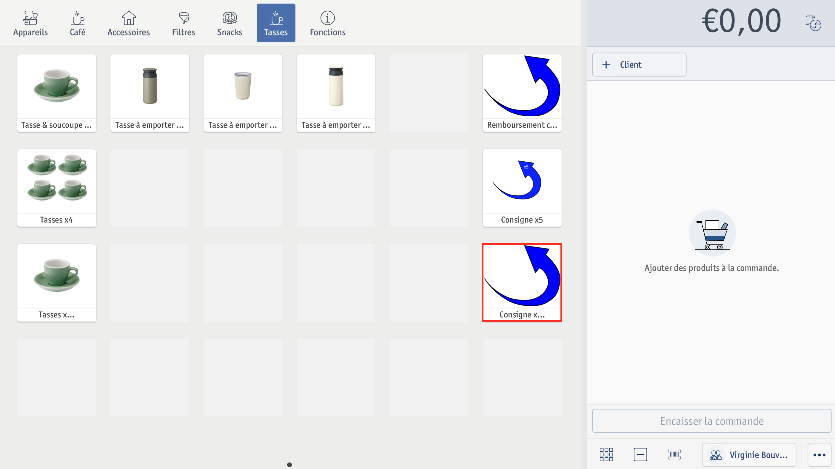
Task: Add Tasses x4 to the order
Action: click(57, 188)
